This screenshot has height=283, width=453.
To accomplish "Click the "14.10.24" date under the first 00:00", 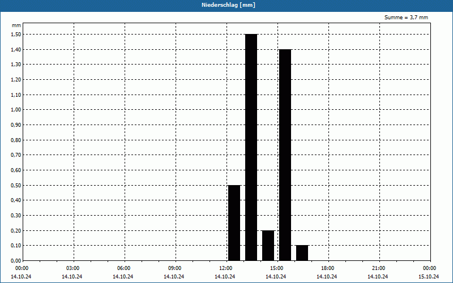I will tap(21, 277).
